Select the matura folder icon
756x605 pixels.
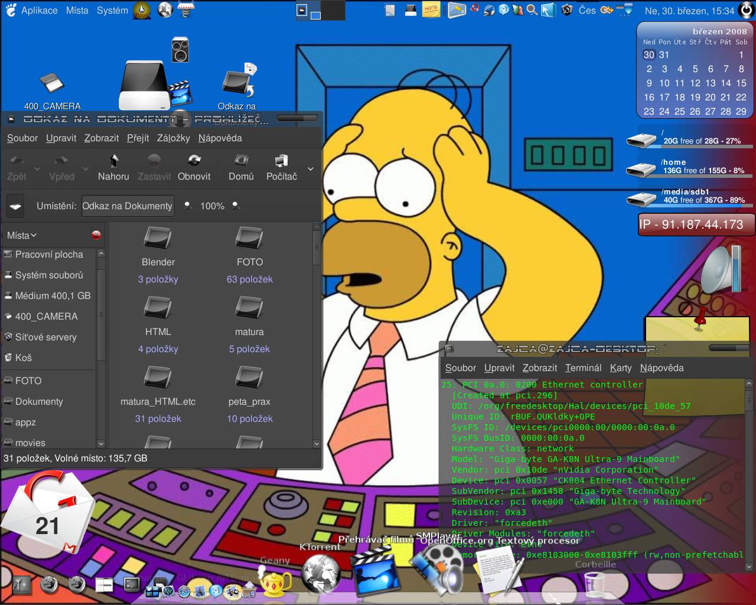249,308
